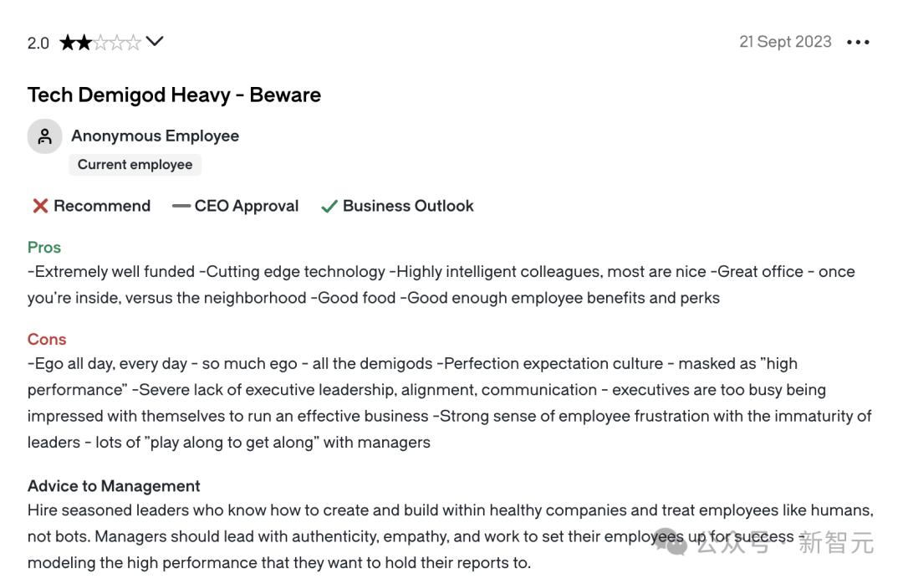
Task: Click the "Current employee" badge
Action: click(x=135, y=165)
